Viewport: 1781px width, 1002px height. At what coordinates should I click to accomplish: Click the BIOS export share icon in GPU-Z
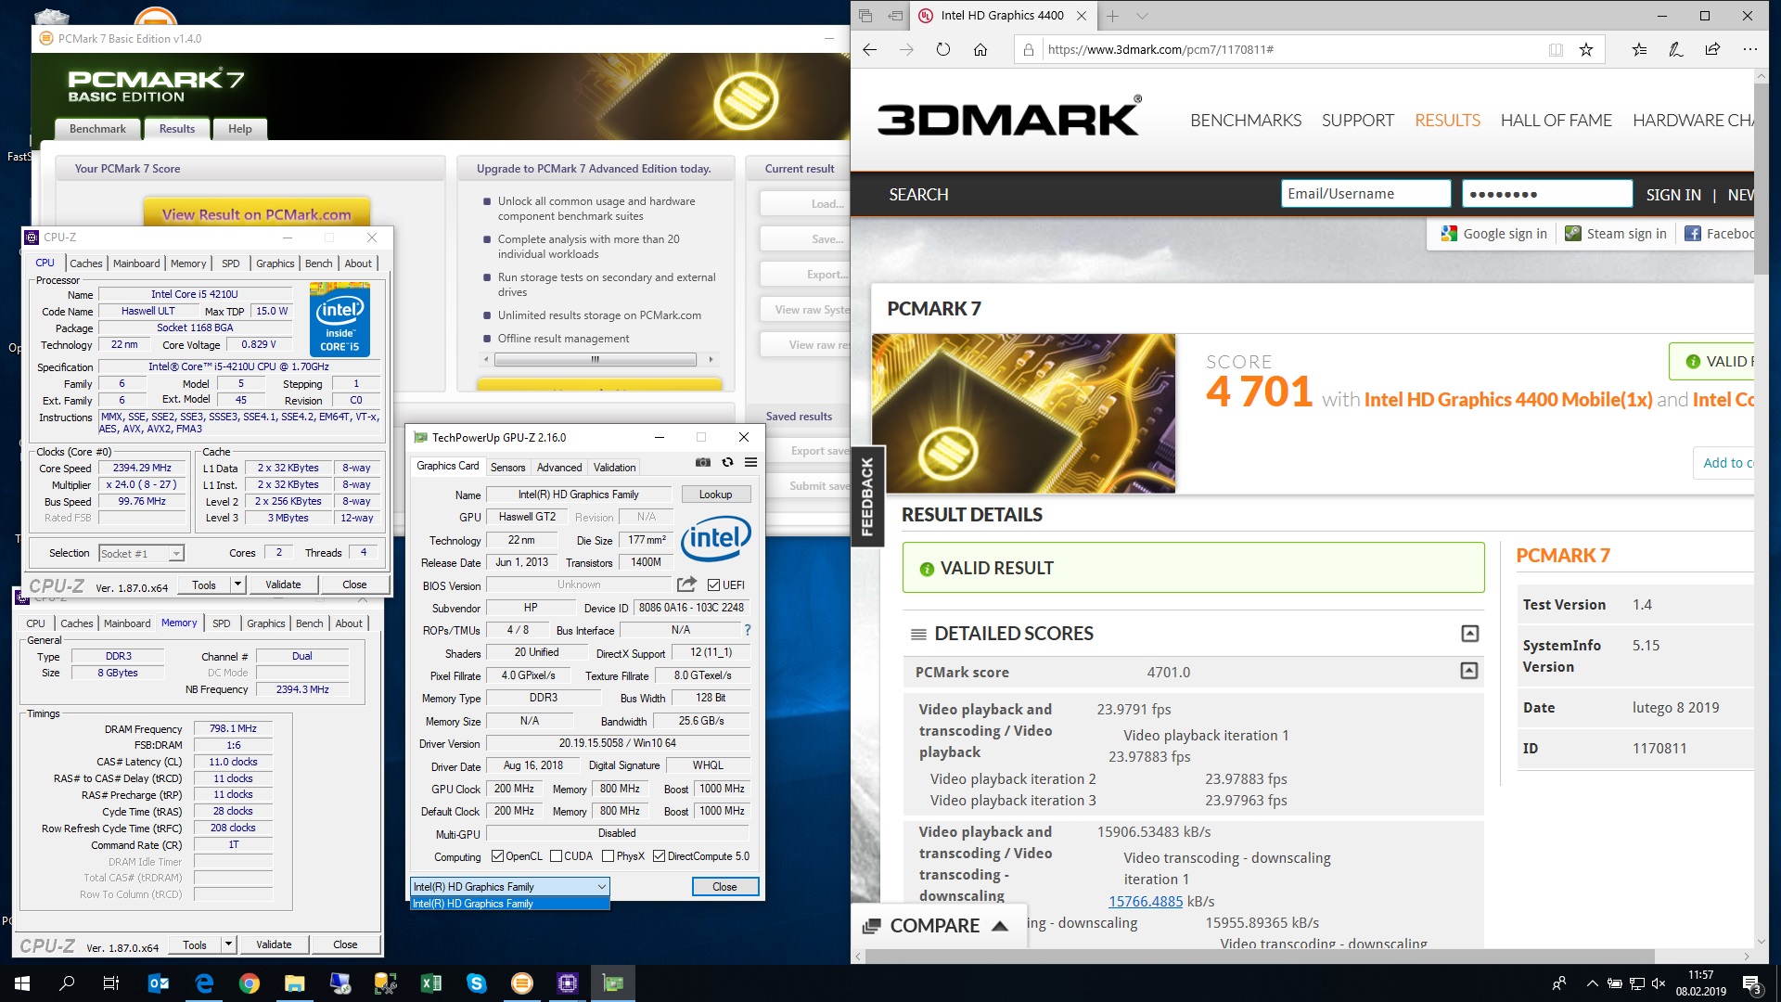point(686,584)
